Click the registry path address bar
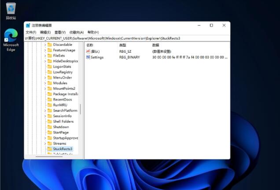This screenshot has height=190, width=280. (x=127, y=38)
